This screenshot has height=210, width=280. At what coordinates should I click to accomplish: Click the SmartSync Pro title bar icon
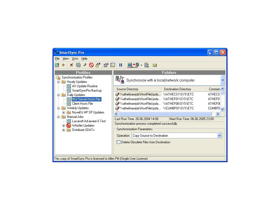point(56,52)
